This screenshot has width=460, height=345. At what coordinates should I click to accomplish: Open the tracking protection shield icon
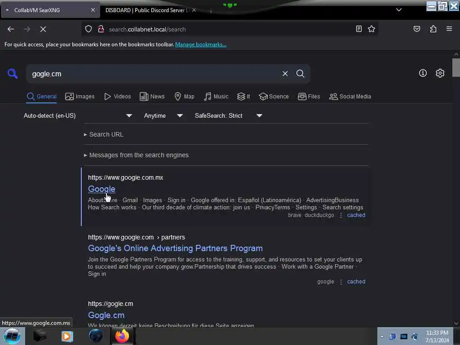point(88,29)
